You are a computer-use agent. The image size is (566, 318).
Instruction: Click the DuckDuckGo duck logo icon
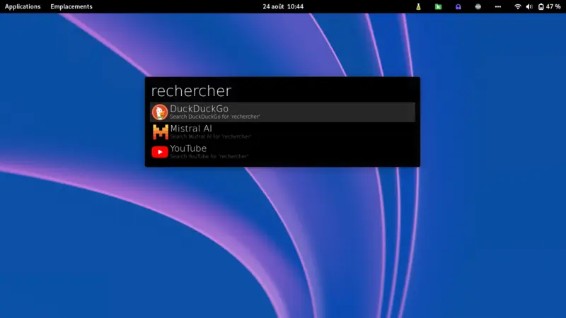click(160, 112)
